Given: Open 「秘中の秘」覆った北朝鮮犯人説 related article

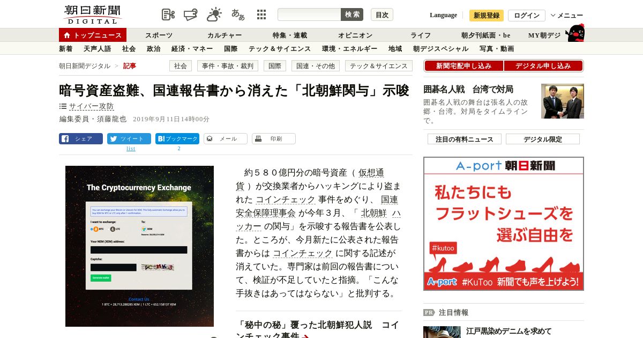Looking at the screenshot, I should (317, 330).
